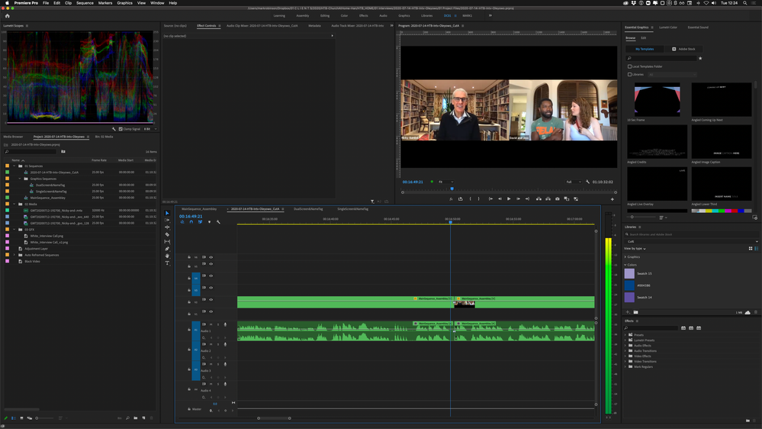Select the Selection tool in timeline toolbar
Viewport: 762px width, 429px height.
pos(167,213)
